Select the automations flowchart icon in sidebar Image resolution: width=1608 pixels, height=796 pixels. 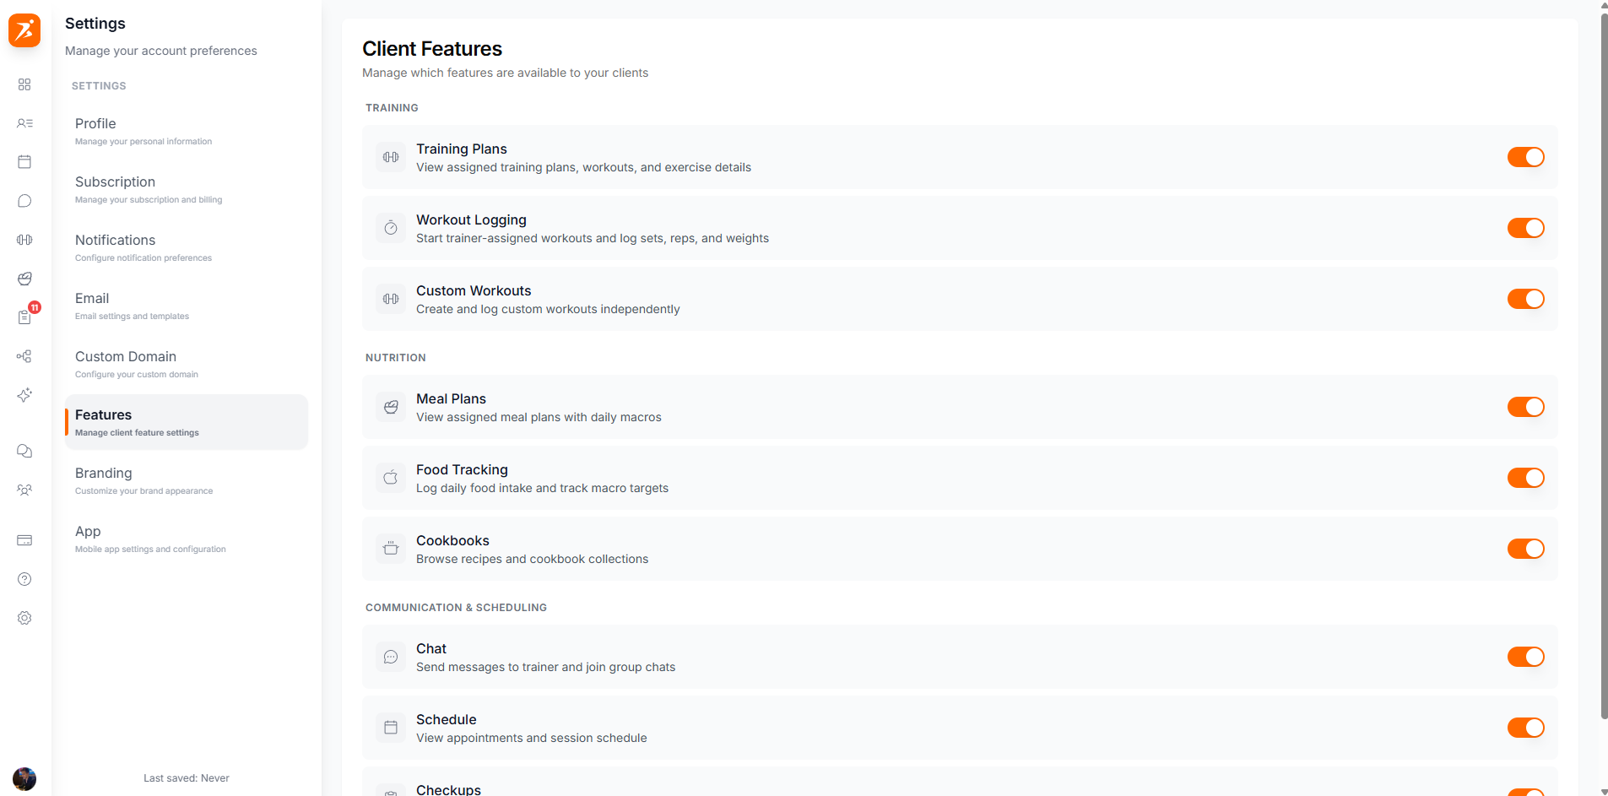coord(24,356)
